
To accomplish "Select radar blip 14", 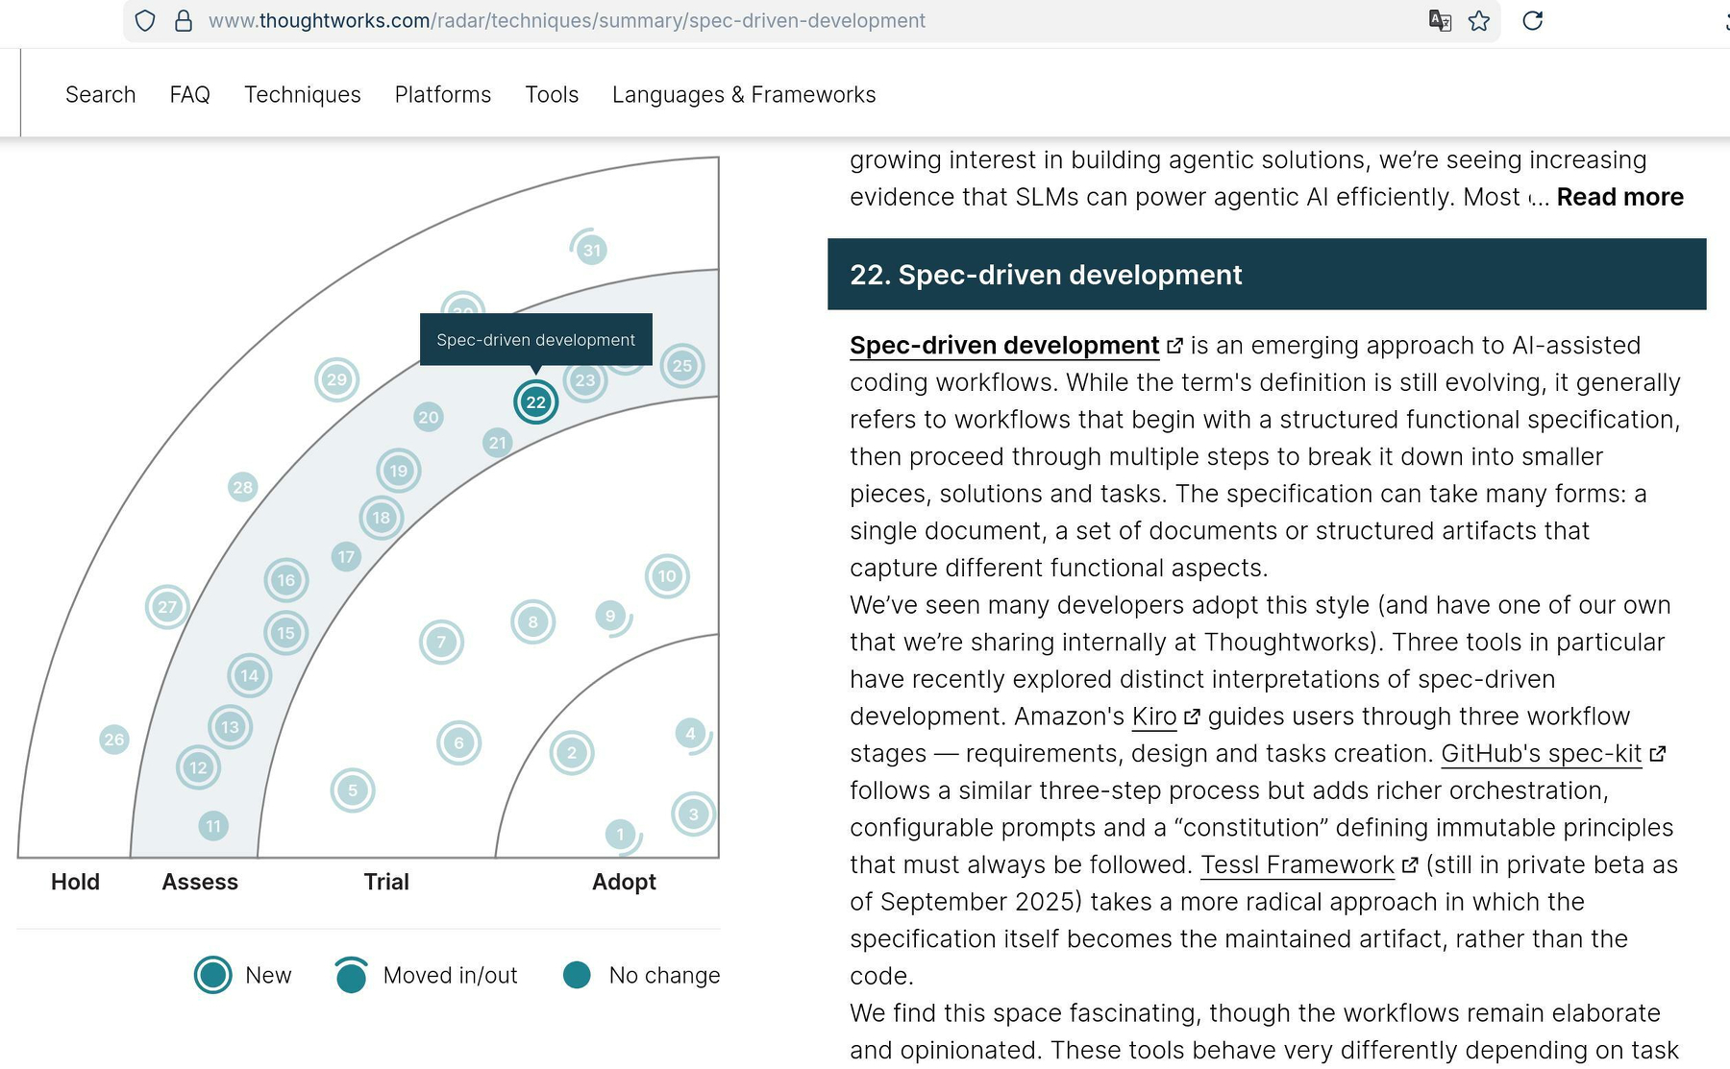I will (x=250, y=675).
